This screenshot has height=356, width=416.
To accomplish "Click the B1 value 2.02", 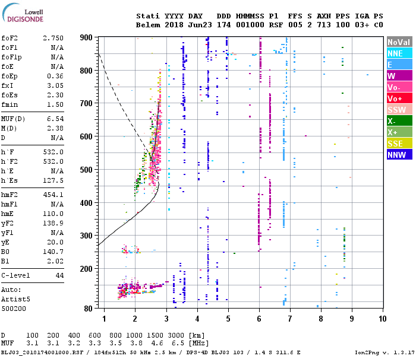I will 55,261.
